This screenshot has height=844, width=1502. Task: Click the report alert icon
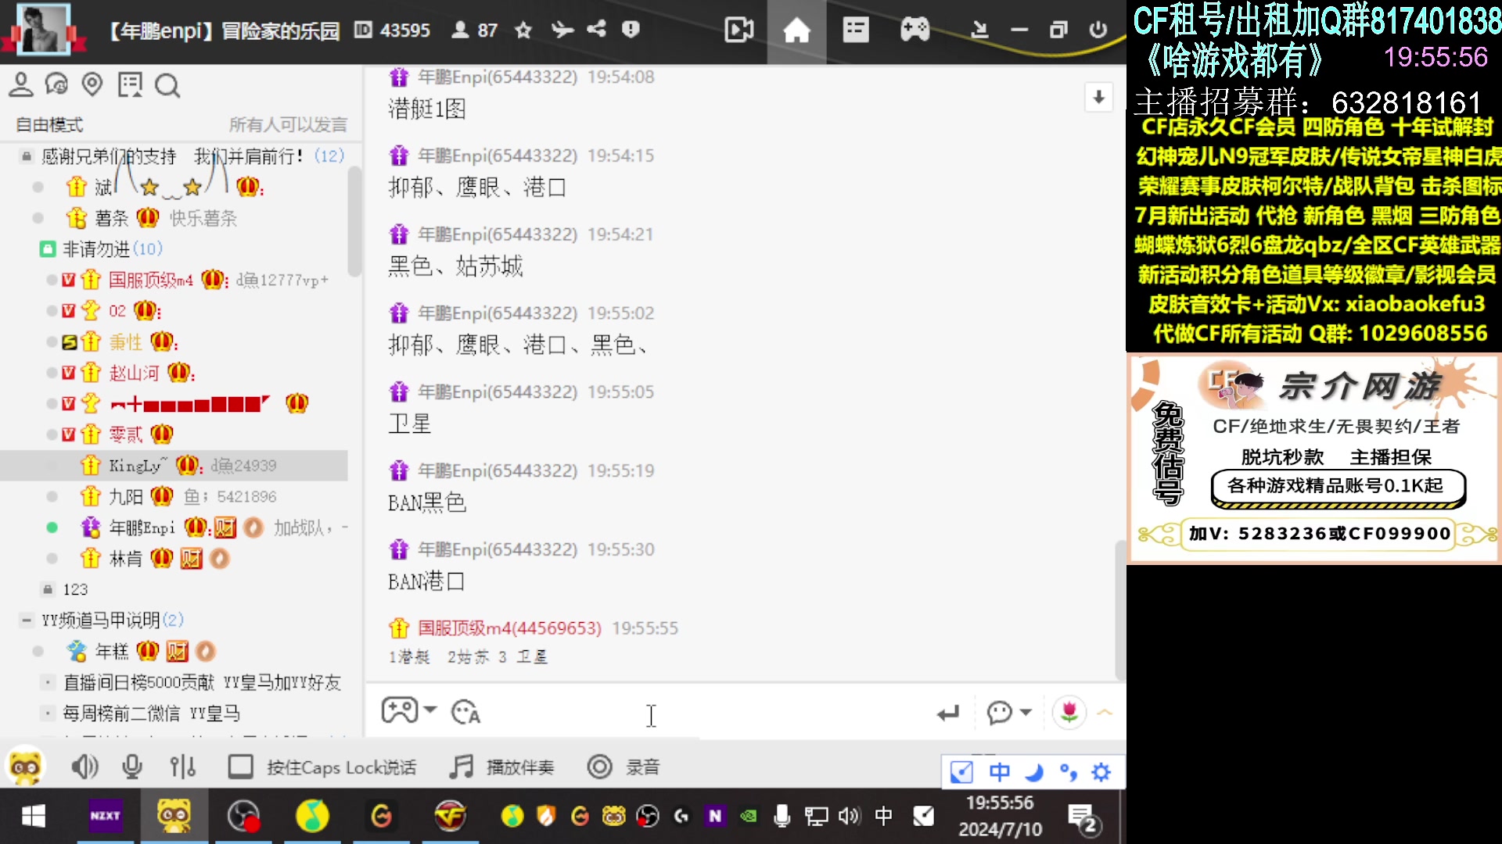(631, 30)
